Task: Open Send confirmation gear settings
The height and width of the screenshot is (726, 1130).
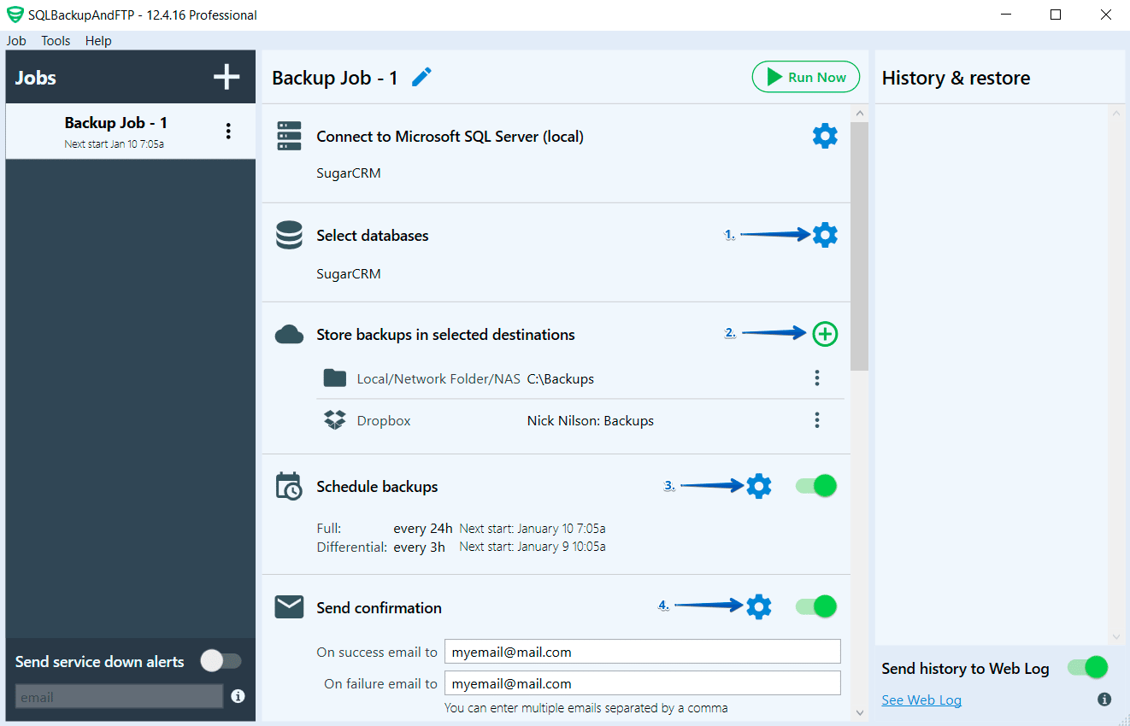Action: [759, 606]
